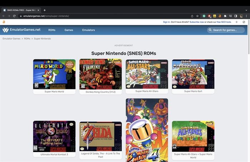Click the magnifier search icon

click(x=210, y=30)
